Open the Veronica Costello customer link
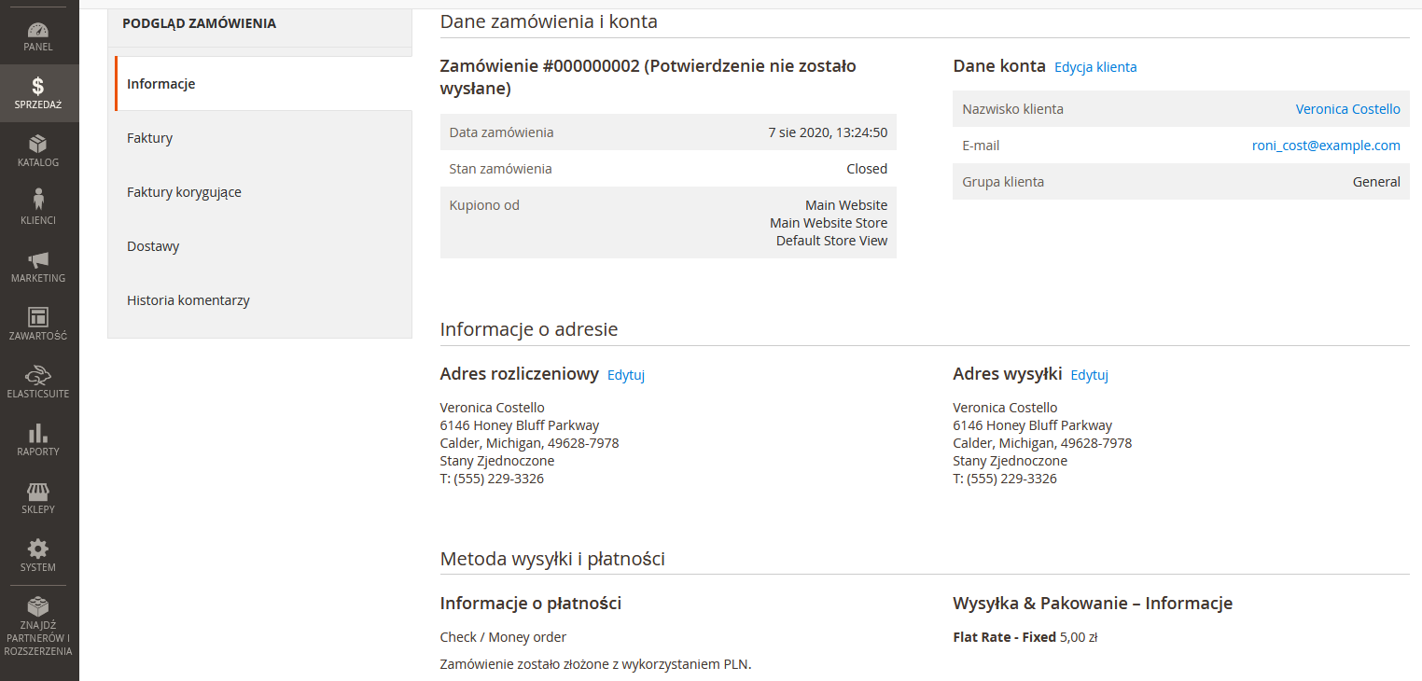The width and height of the screenshot is (1422, 681). point(1347,109)
